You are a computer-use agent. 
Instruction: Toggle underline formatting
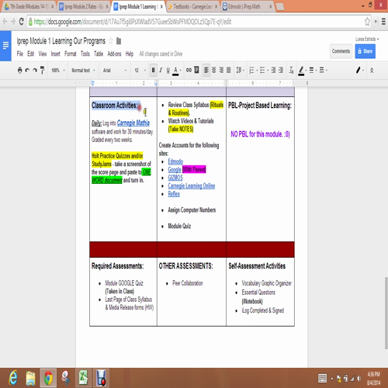click(x=168, y=70)
